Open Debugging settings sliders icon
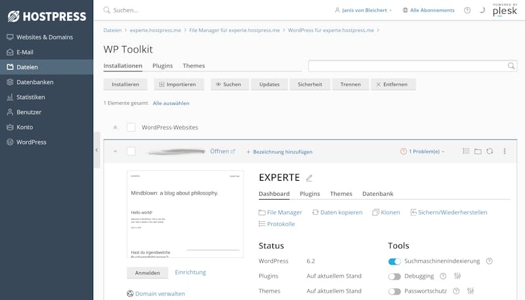 (x=457, y=276)
